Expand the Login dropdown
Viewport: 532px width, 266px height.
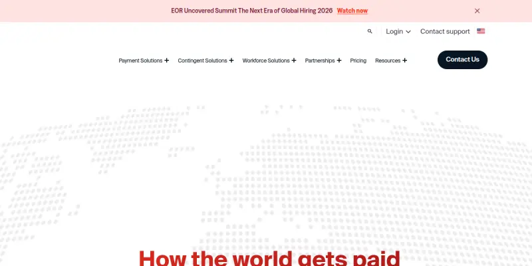[398, 31]
